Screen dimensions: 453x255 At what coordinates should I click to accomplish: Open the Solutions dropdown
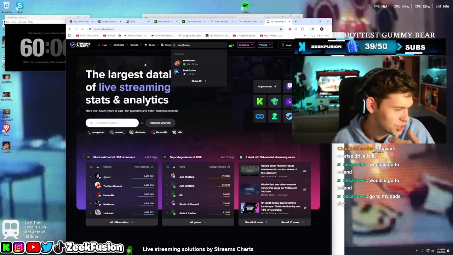point(246,45)
